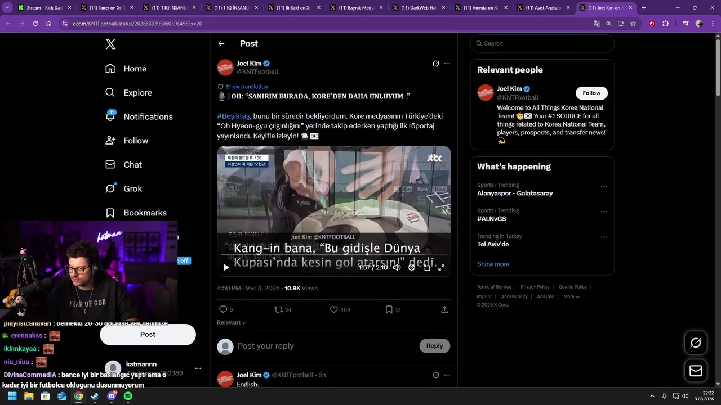Open the menu on Joel Kim's reply
This screenshot has width=721, height=405.
tap(447, 375)
